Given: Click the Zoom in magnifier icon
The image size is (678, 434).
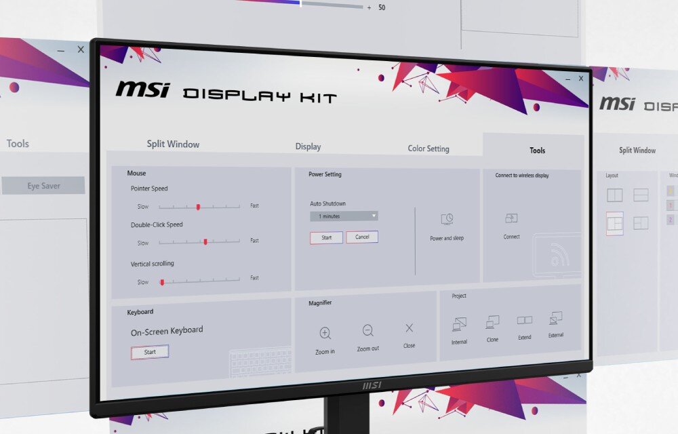Looking at the screenshot, I should 325,334.
